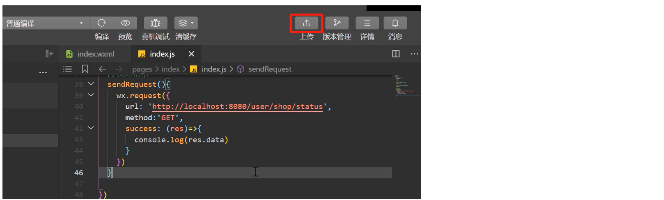Viewport: 664px width, 200px height.
Task: Open sidebar more options ellipsis
Action: 43,72
